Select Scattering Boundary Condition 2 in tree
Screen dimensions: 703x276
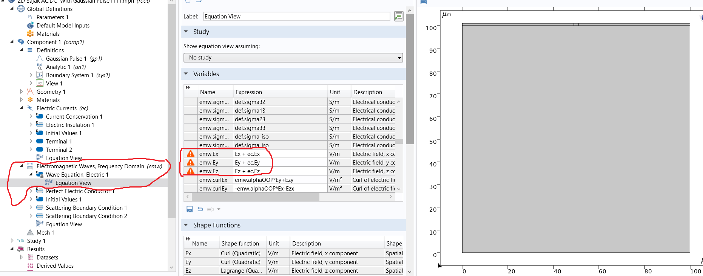[86, 216]
